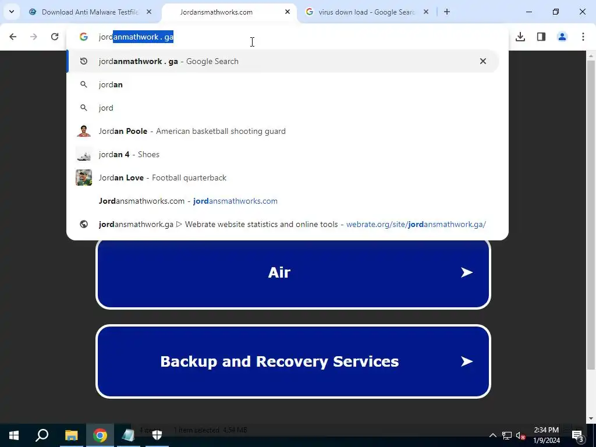Viewport: 596px width, 447px height.
Task: Close the Download Anti Malware Testfile tab
Action: pyautogui.click(x=149, y=12)
